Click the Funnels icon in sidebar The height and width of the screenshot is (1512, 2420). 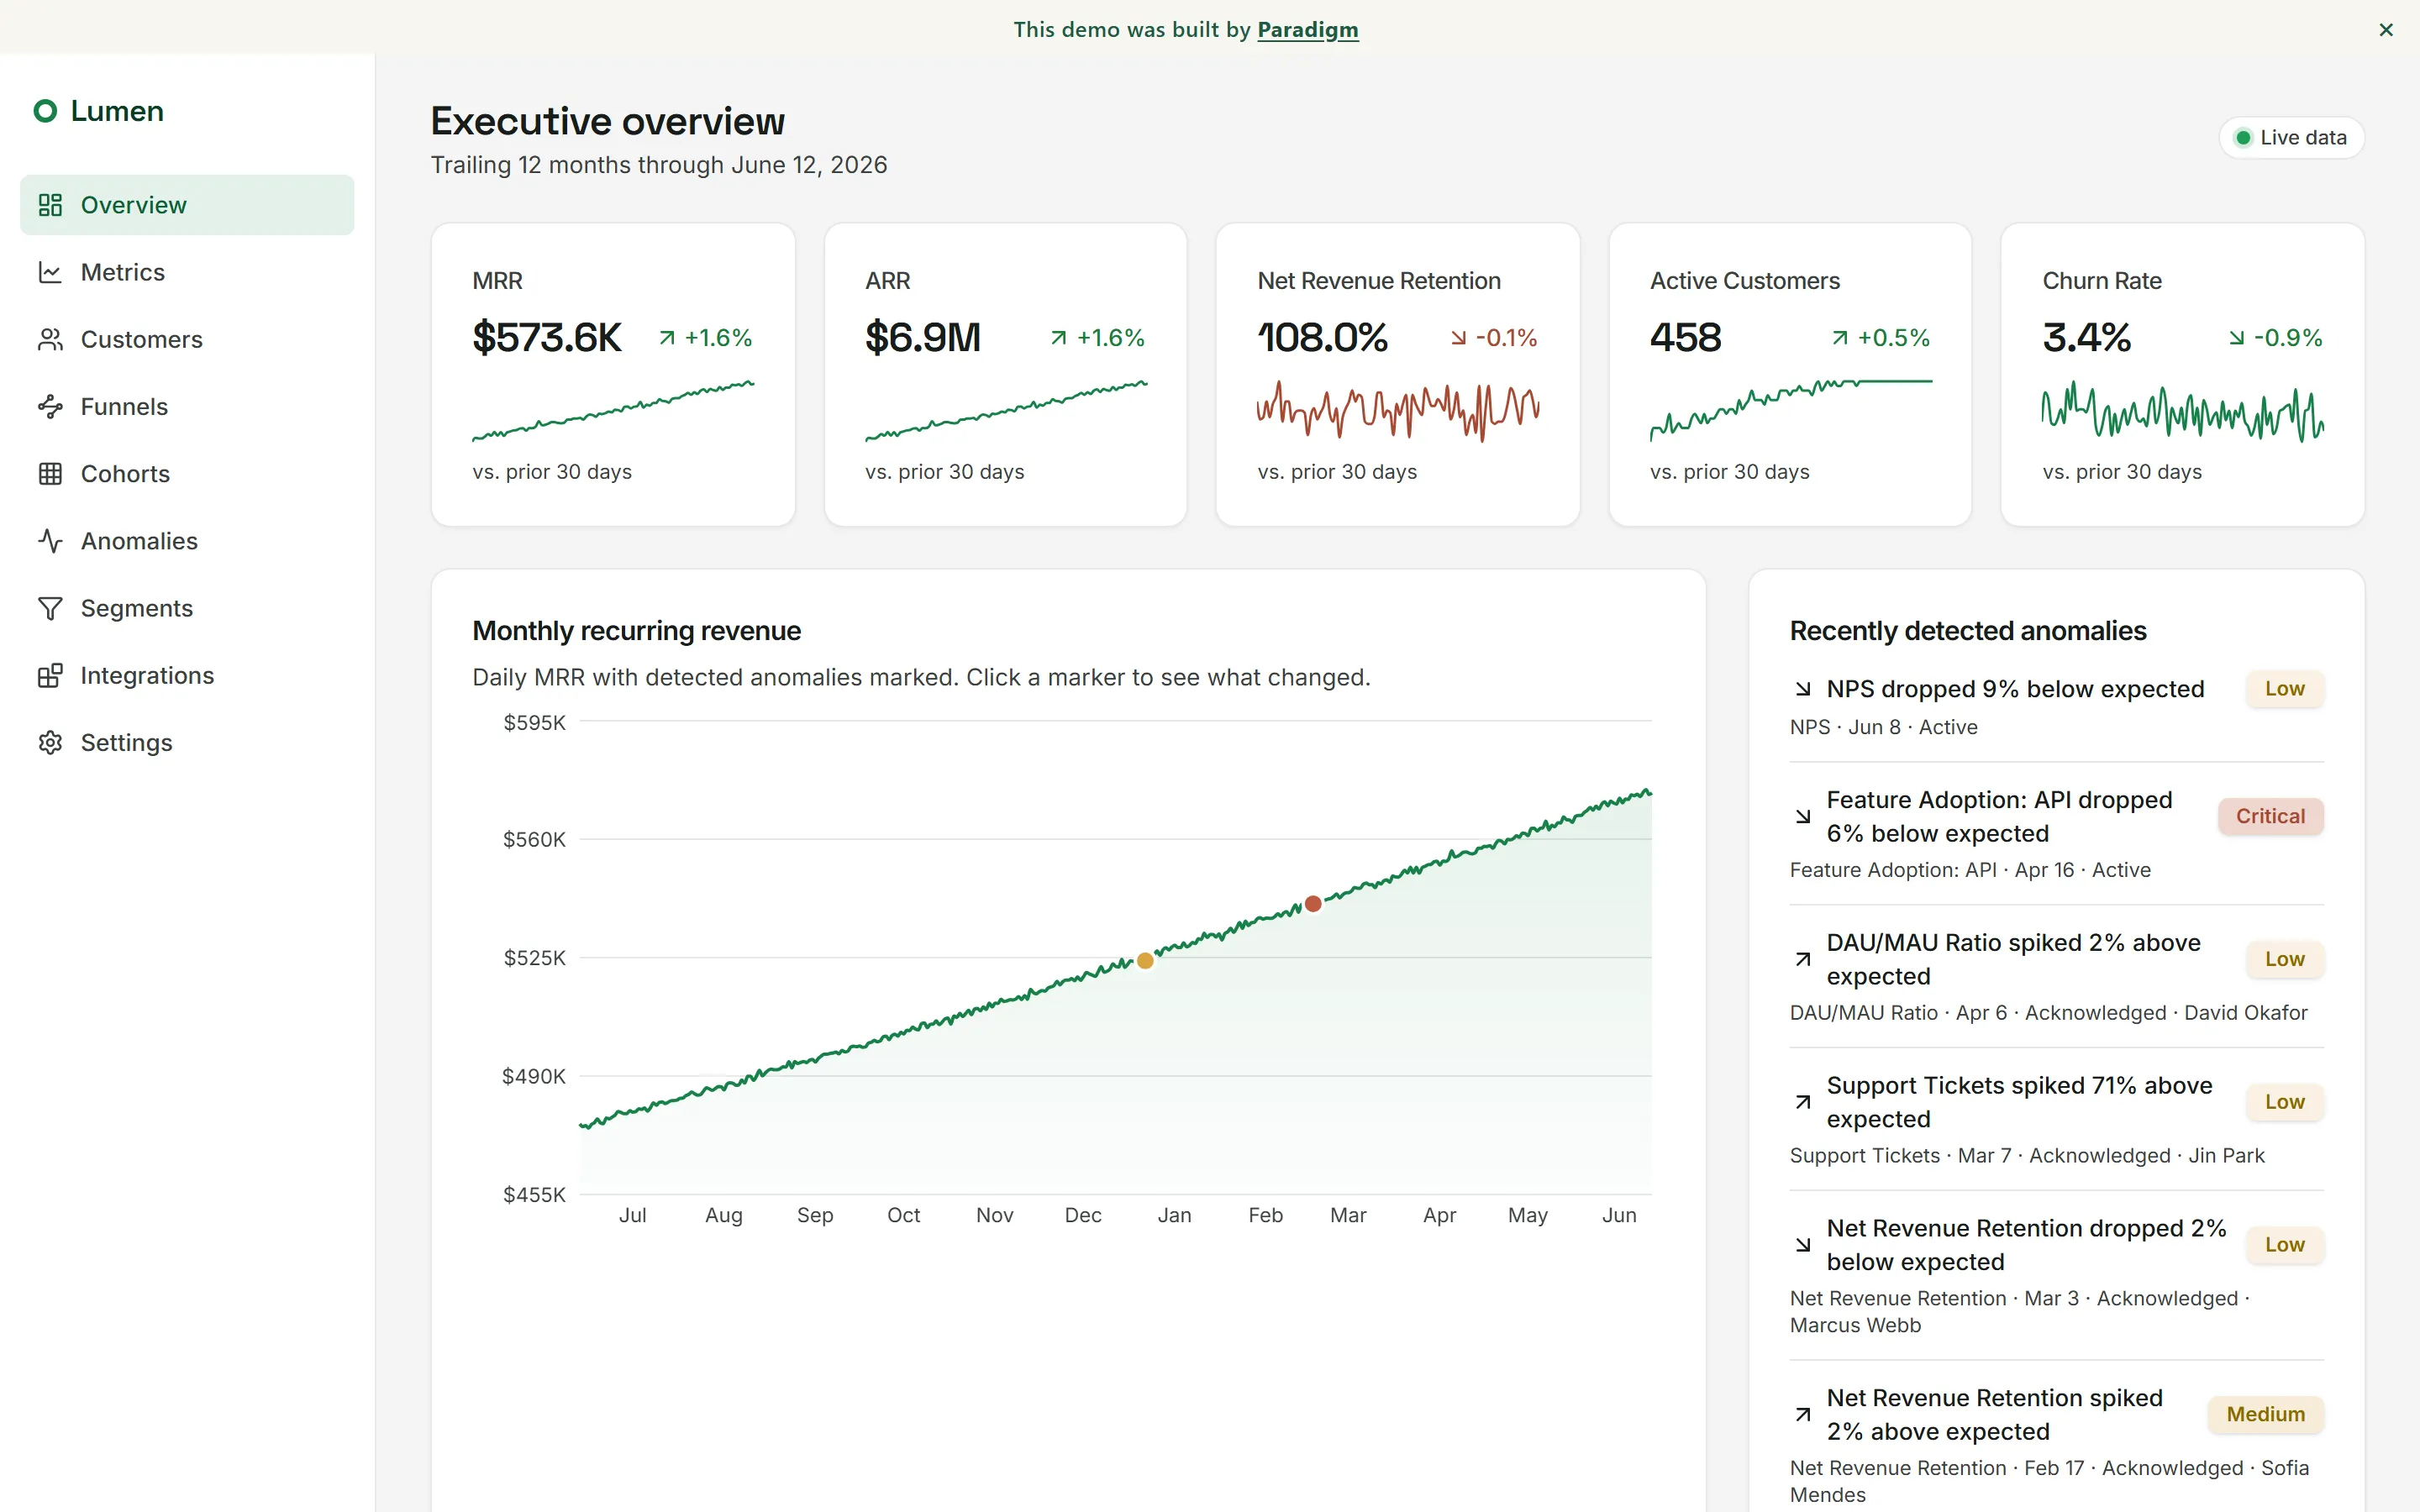[x=50, y=406]
